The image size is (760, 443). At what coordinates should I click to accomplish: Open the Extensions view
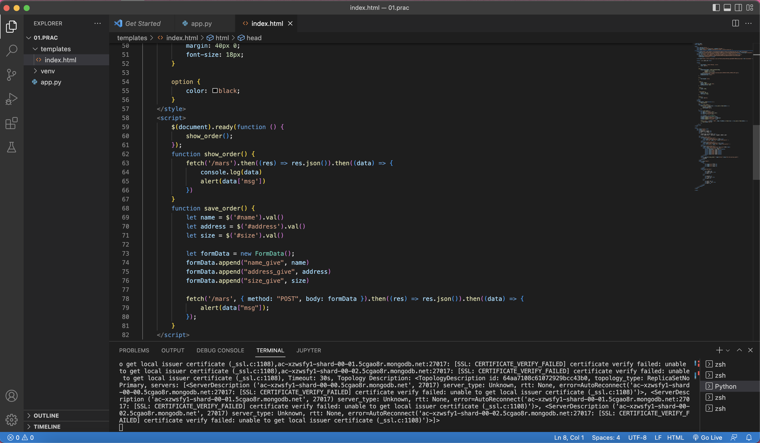tap(12, 123)
